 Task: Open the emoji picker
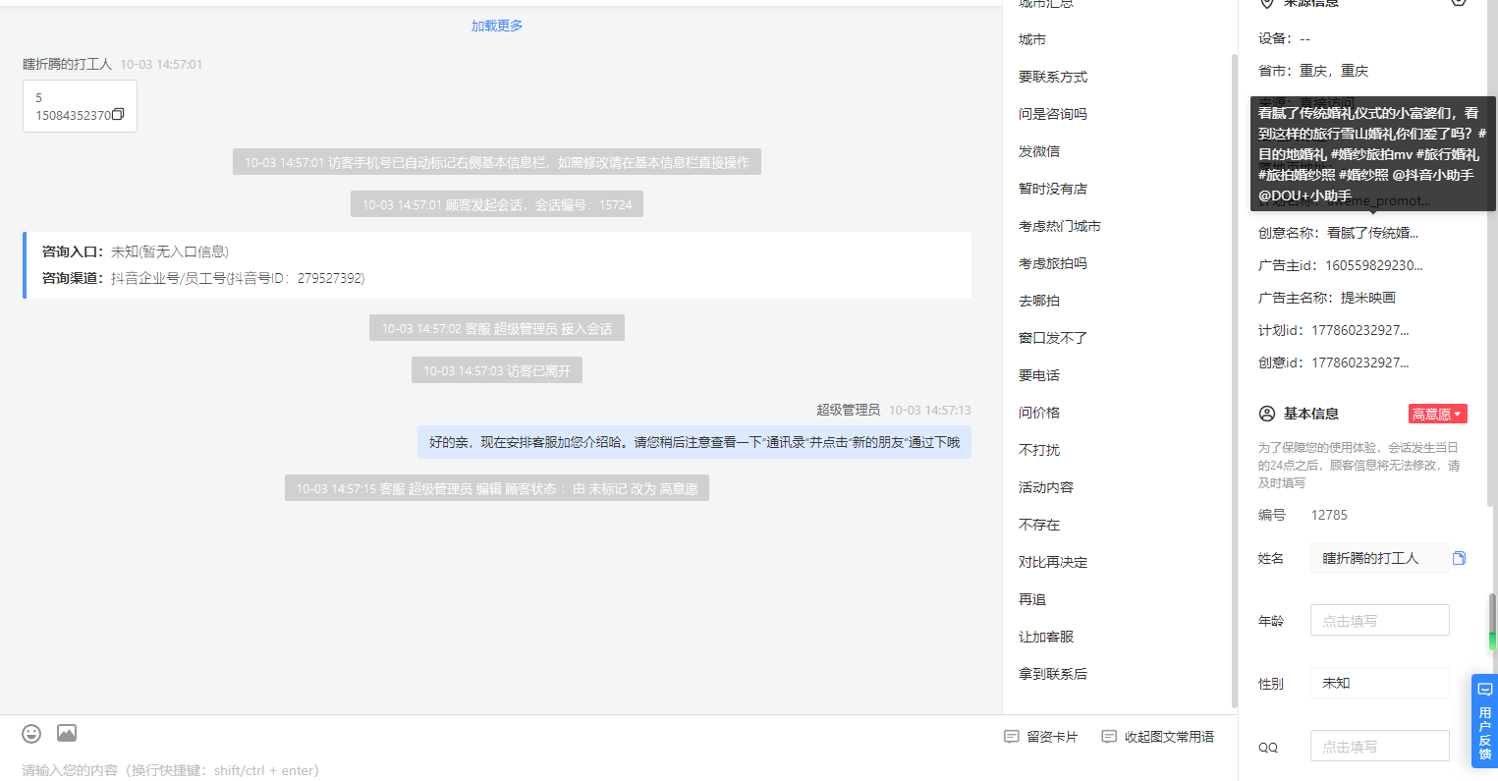point(32,733)
